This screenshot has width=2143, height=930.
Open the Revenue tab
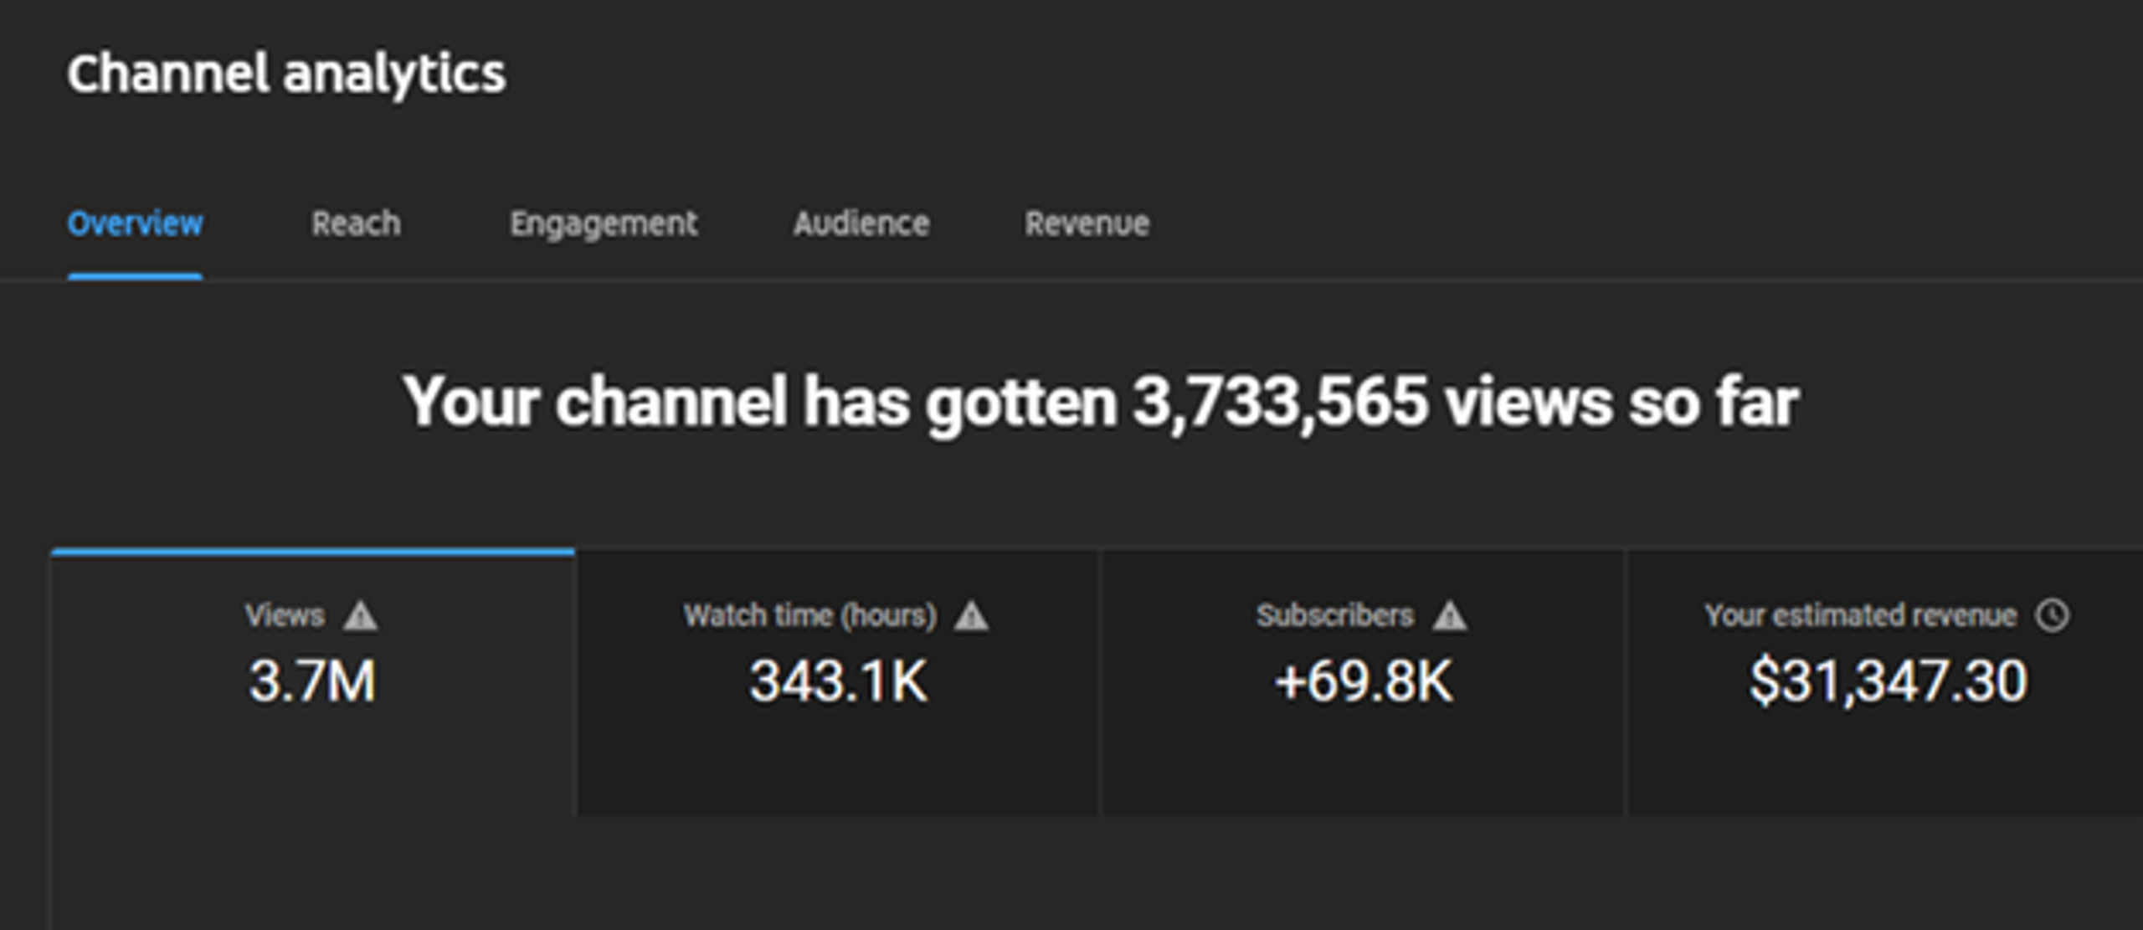pyautogui.click(x=1087, y=224)
